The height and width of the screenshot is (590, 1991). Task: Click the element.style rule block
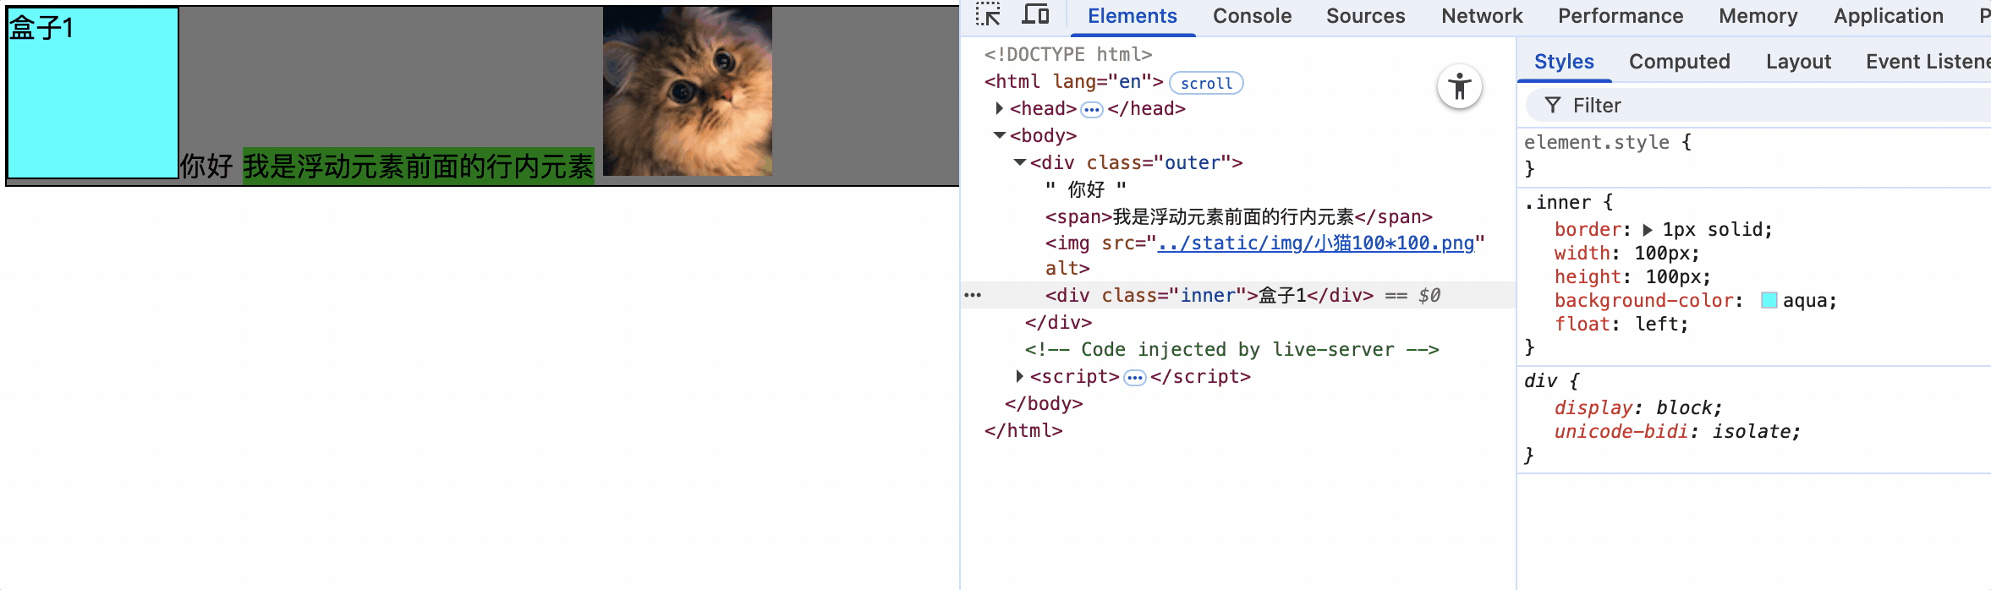point(1754,156)
